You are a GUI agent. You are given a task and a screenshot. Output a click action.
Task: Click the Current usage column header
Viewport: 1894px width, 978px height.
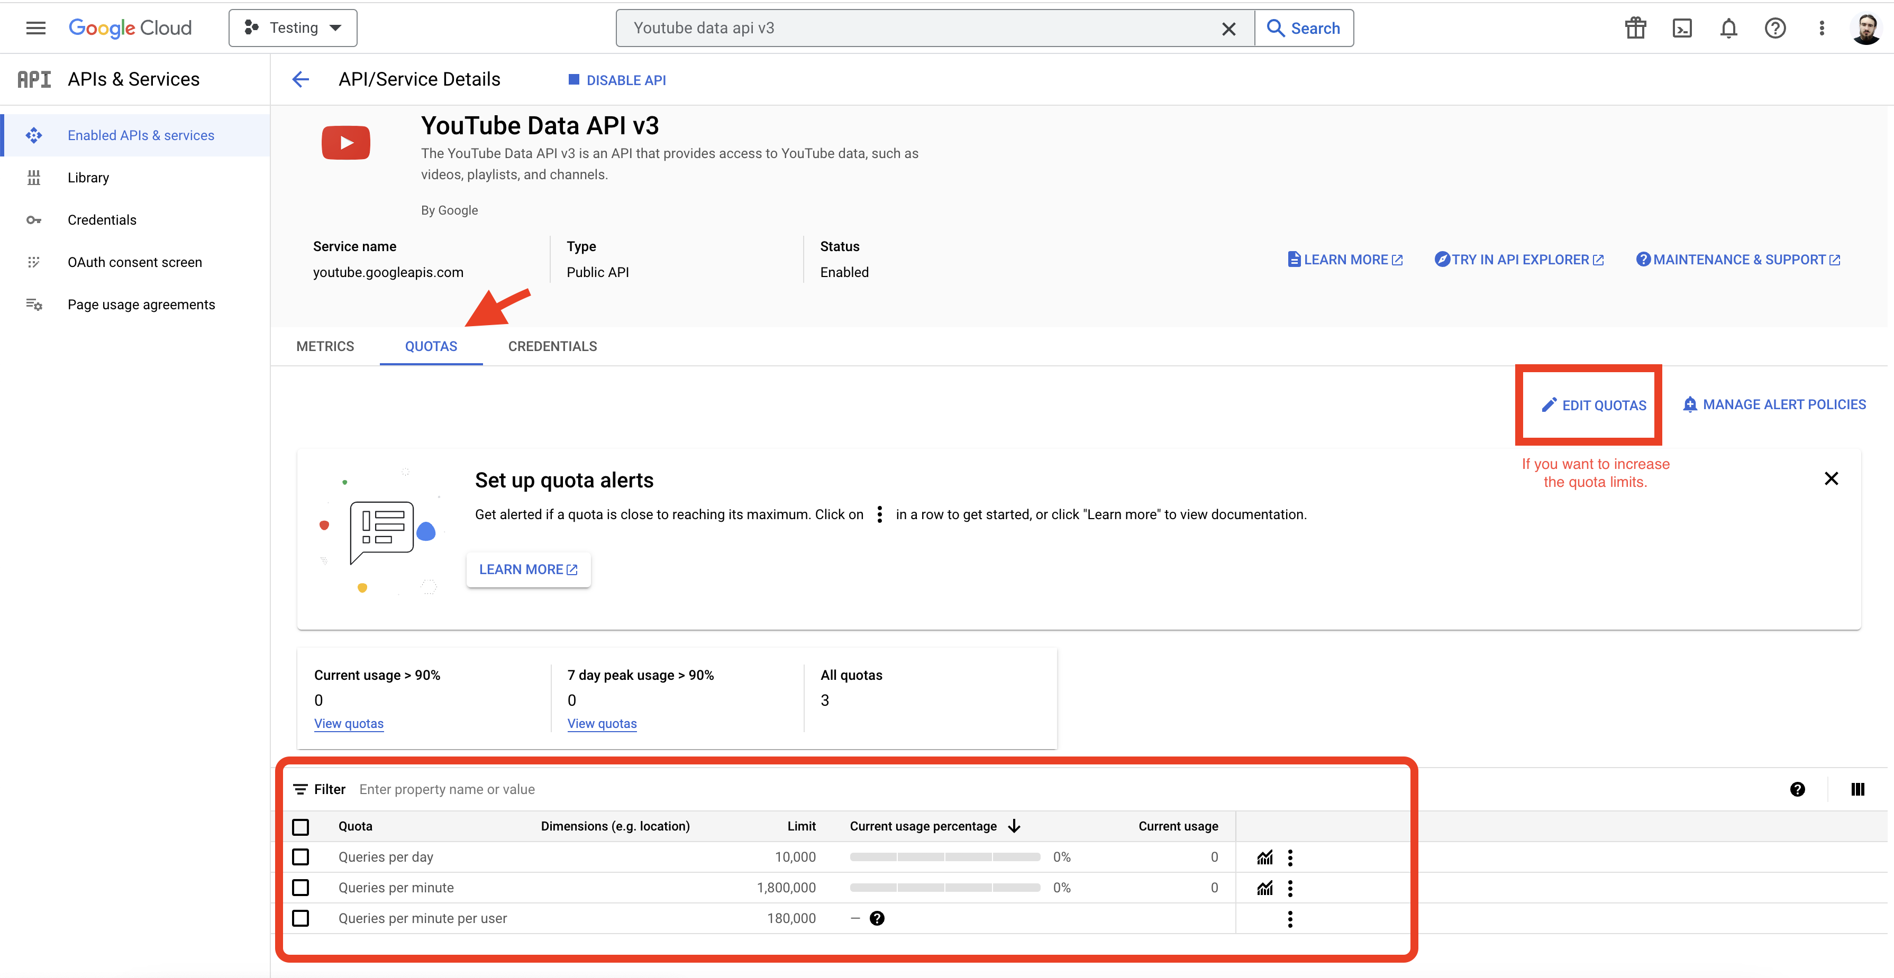tap(1178, 826)
